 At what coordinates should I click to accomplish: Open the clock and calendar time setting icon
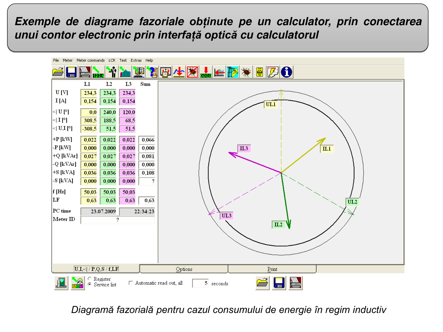click(166, 72)
